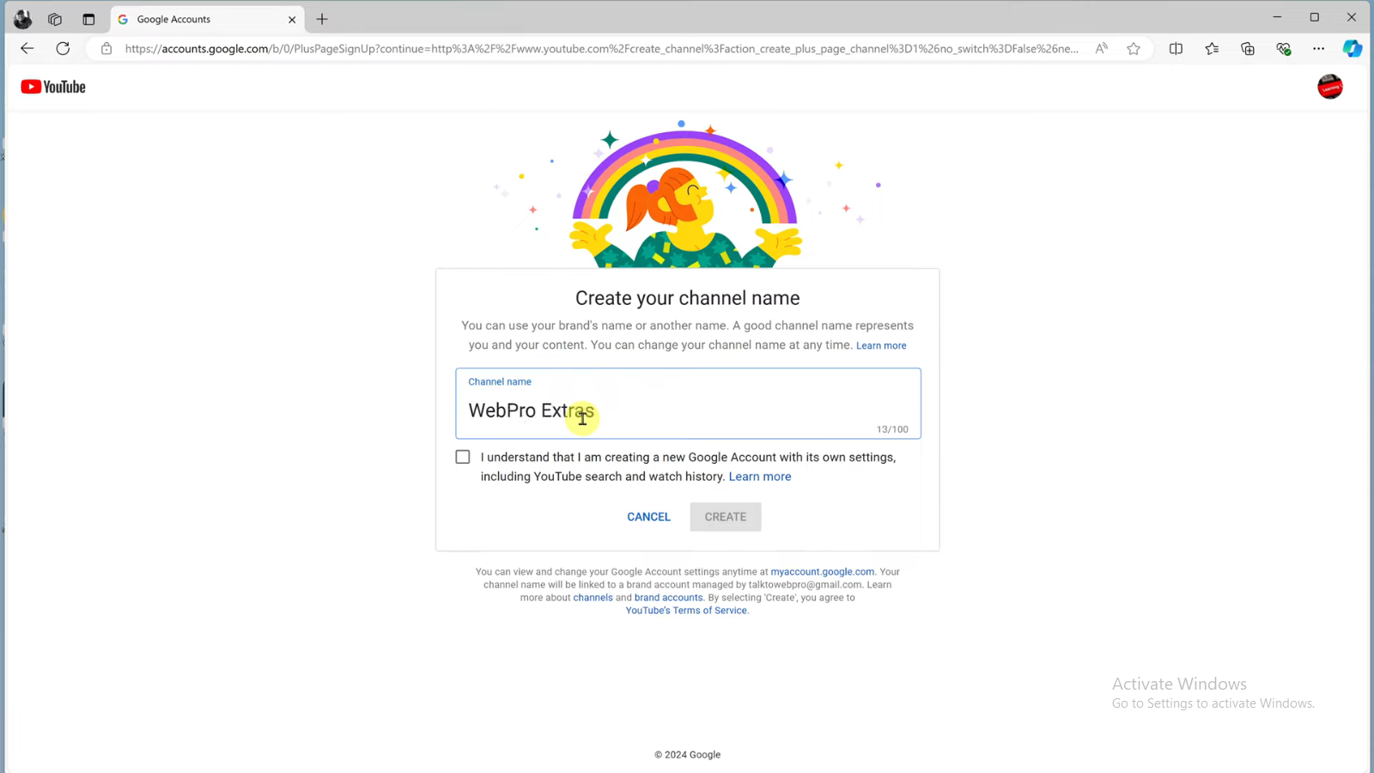The width and height of the screenshot is (1374, 773).
Task: Open a new browser tab
Action: click(322, 19)
